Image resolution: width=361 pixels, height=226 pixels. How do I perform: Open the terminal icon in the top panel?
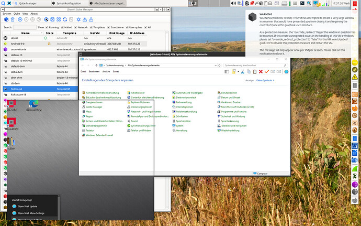coord(302,3)
